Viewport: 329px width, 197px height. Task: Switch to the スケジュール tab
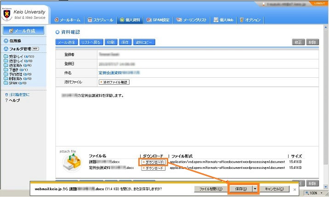[x=100, y=20]
